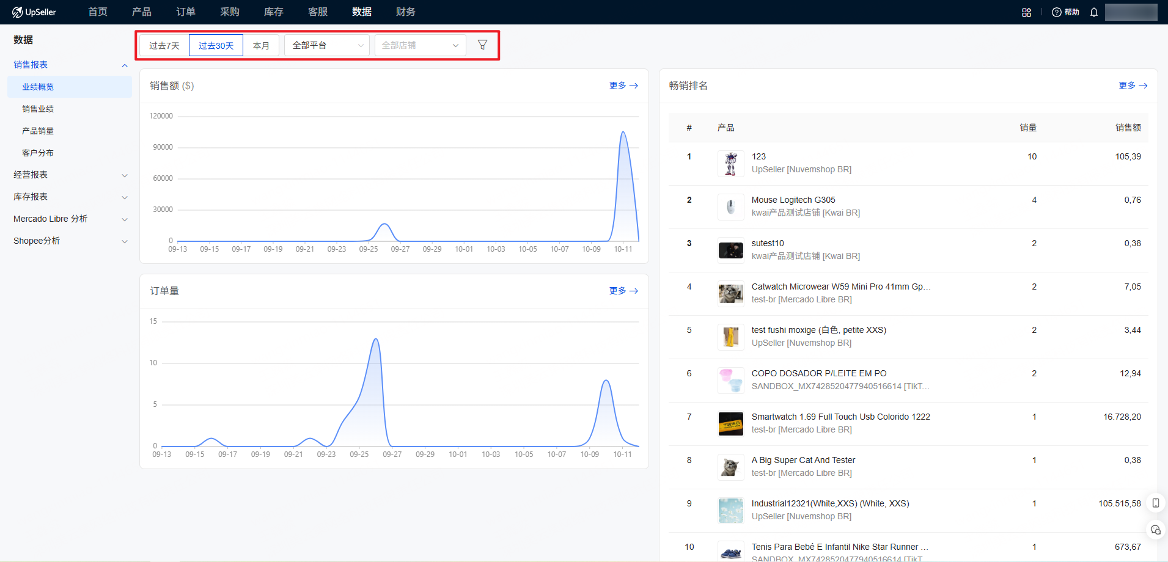
Task: Open the chat support floating icon
Action: pyautogui.click(x=1155, y=530)
